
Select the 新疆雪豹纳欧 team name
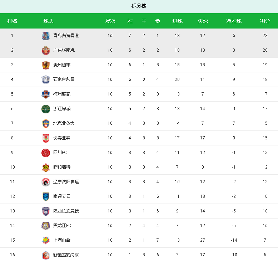66,255
